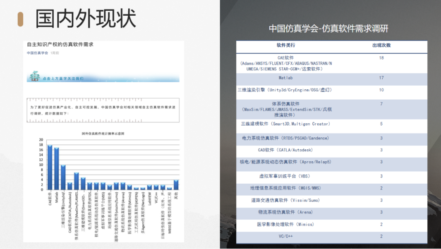Click the Matlab bar in the bar chart

pos(57,168)
